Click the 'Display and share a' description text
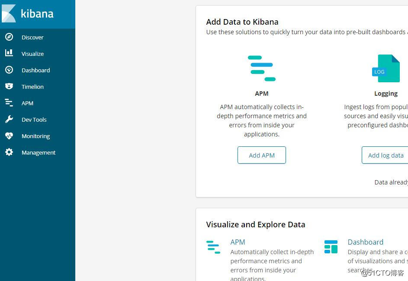 tap(378, 261)
